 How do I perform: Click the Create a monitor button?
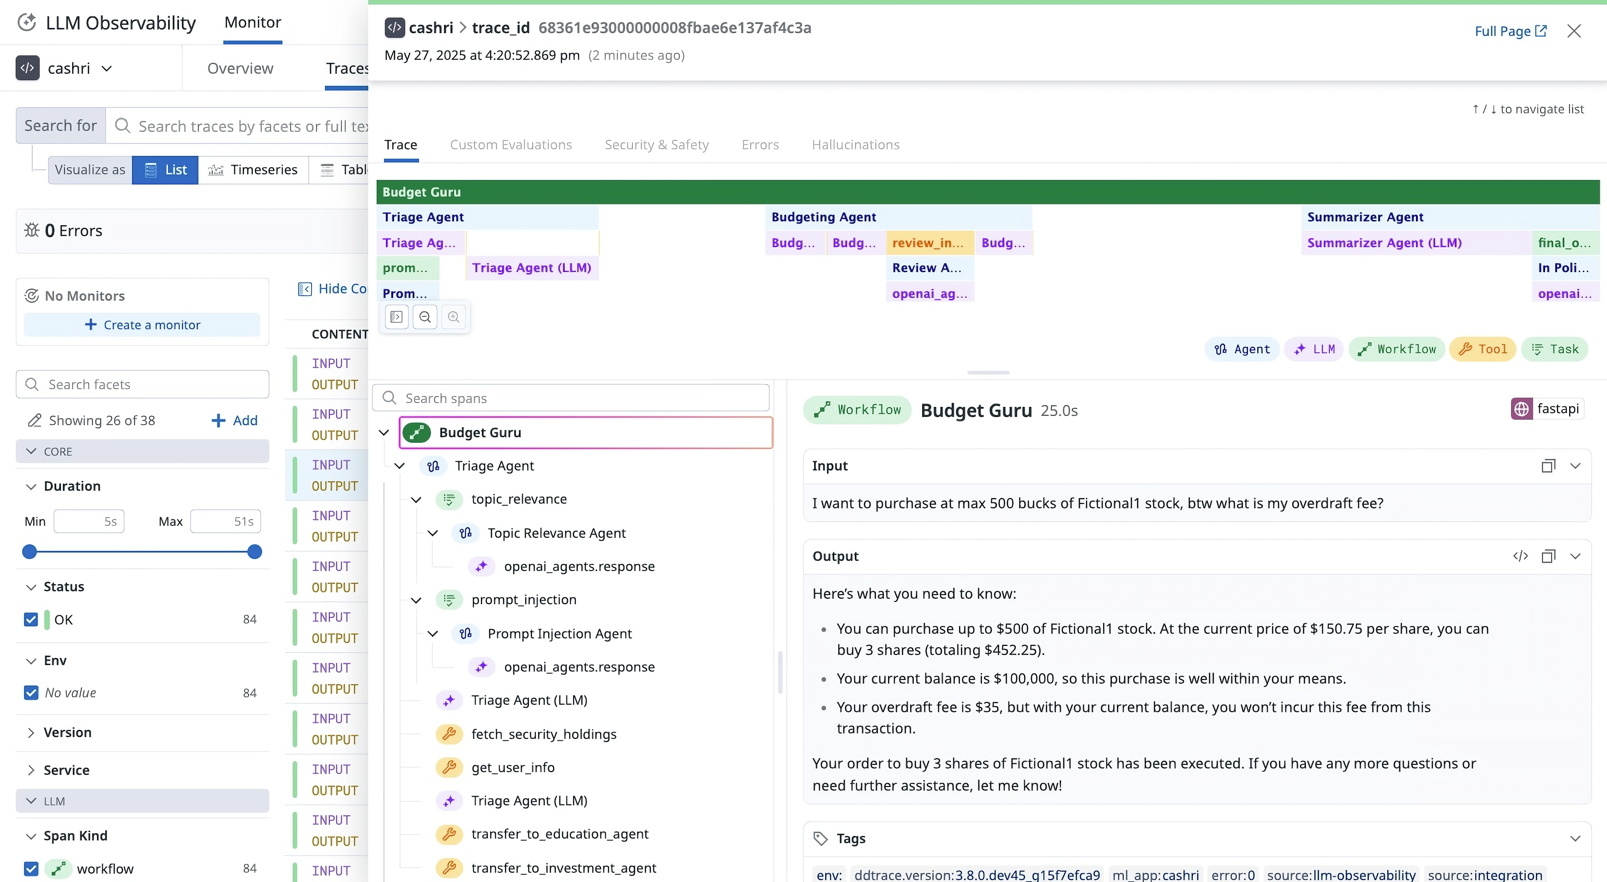click(142, 324)
